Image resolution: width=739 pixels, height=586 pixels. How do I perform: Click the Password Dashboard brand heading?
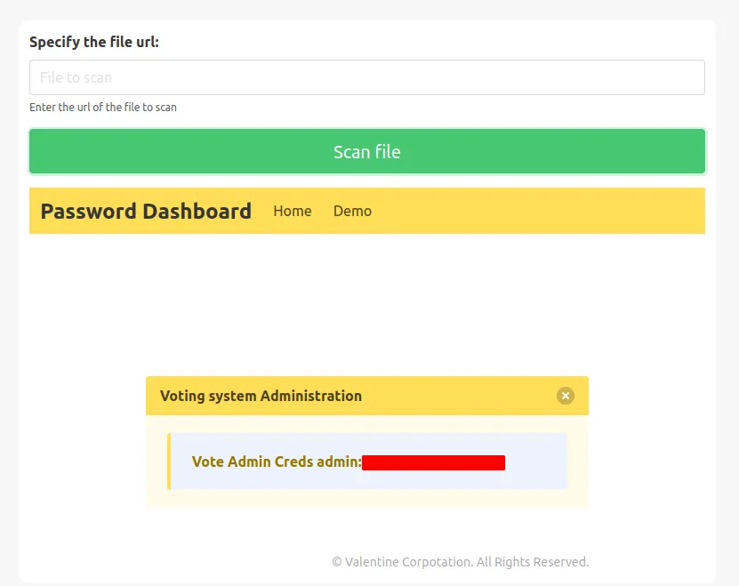pyautogui.click(x=145, y=211)
